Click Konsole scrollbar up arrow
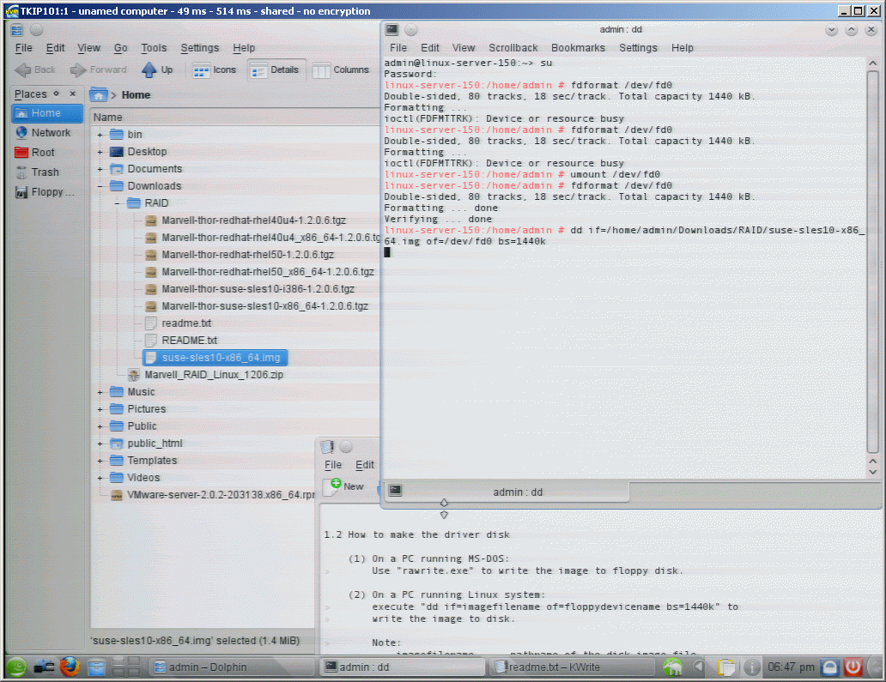 click(x=872, y=63)
